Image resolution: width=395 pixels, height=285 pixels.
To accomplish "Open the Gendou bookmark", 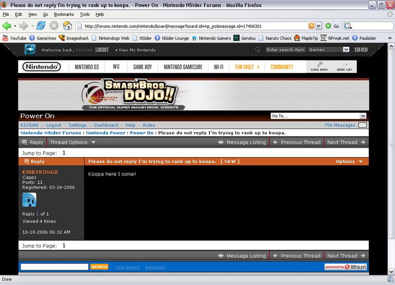I will (244, 38).
